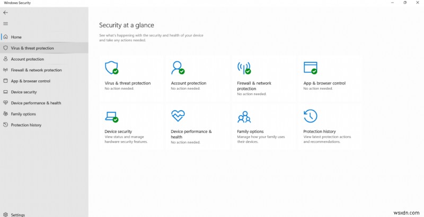Open the Device security card title
Viewport: 424px width, 217px height.
pos(118,131)
